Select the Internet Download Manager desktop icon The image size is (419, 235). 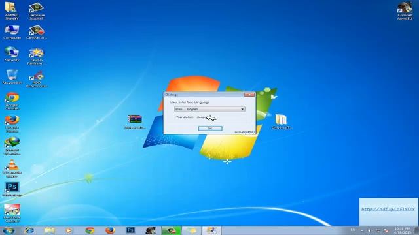pos(12,146)
